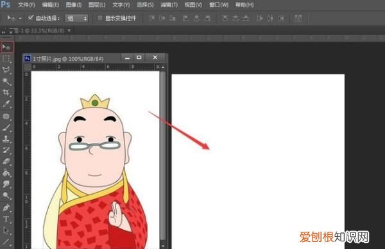Screen dimensions: 385x249
Task: Switch to the 未标题-1 @ 33.3% document tab
Action: pos(38,31)
